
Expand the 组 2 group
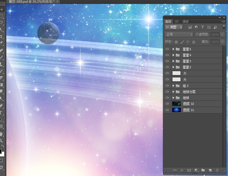(173, 86)
